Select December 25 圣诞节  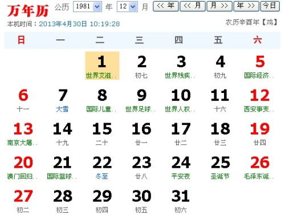click(221, 168)
